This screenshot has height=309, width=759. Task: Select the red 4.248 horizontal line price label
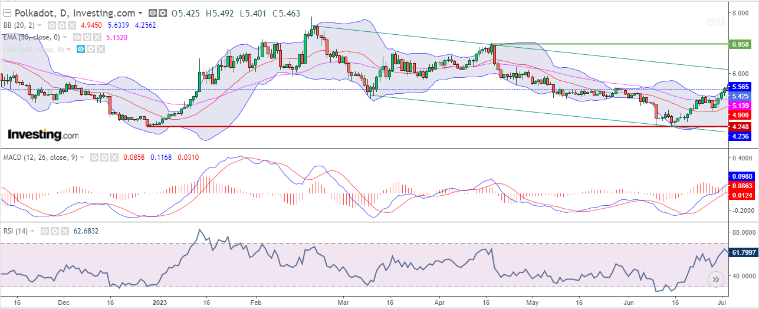(x=740, y=126)
